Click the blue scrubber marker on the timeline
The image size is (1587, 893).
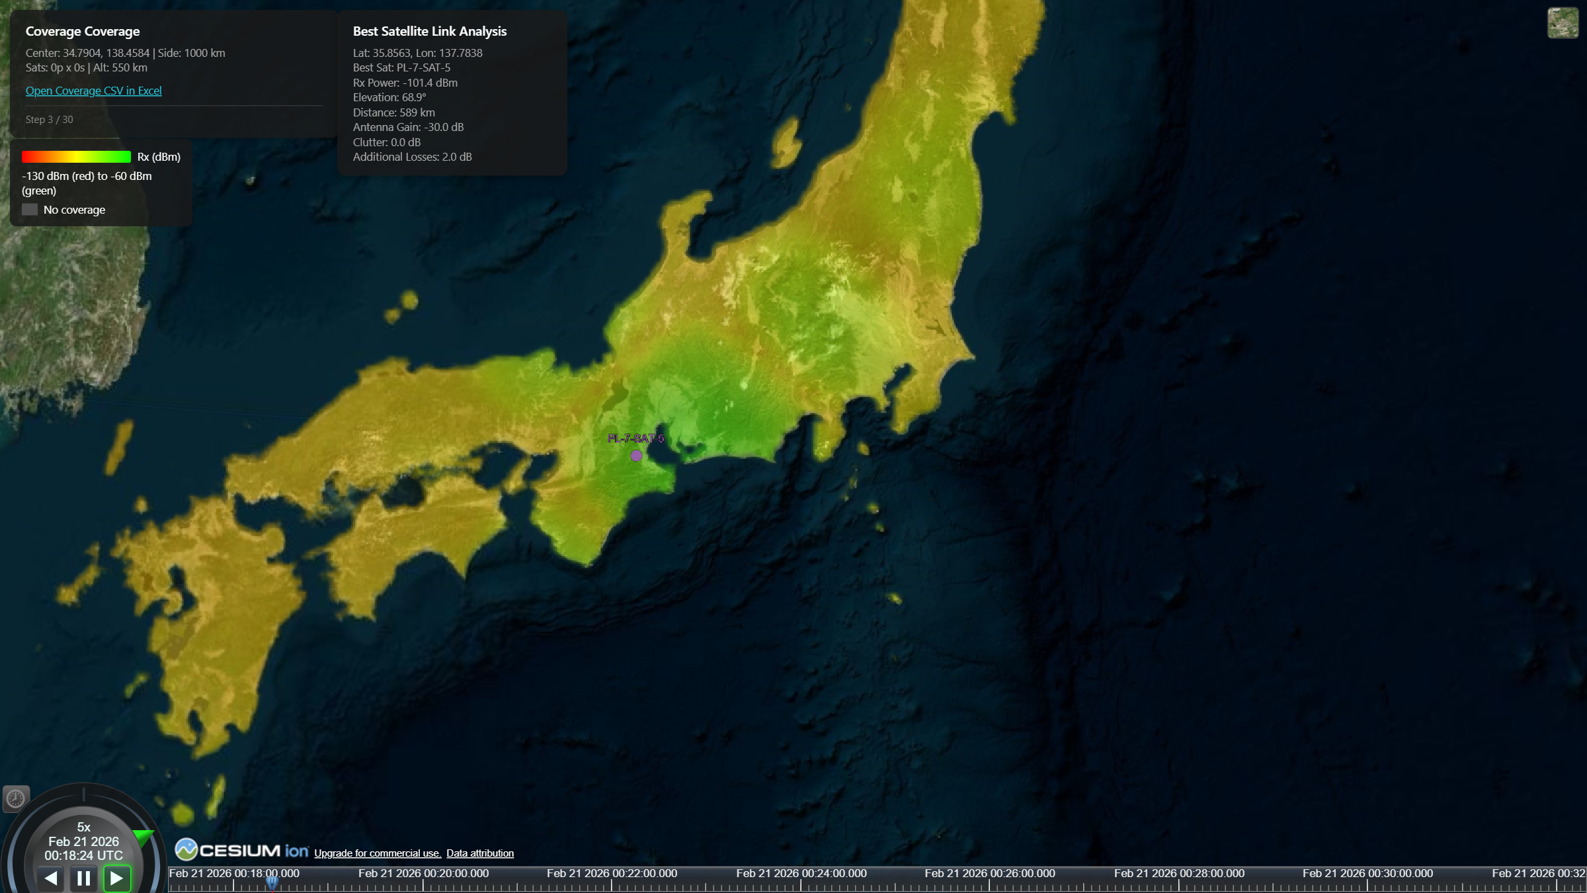pos(272,881)
